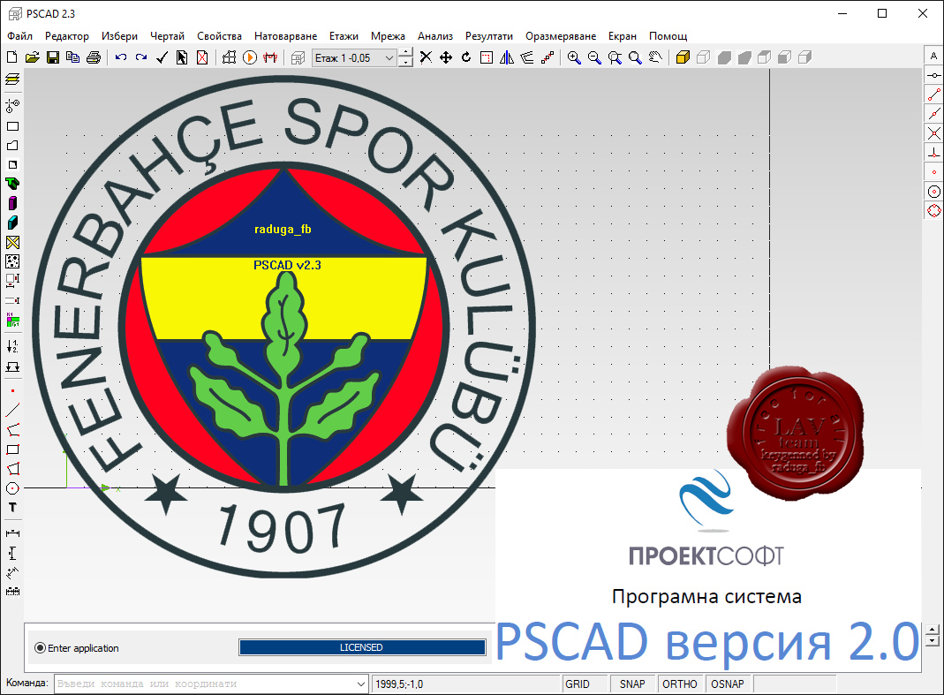Select the purple column element tool
This screenshot has width=944, height=695.
pos(12,203)
